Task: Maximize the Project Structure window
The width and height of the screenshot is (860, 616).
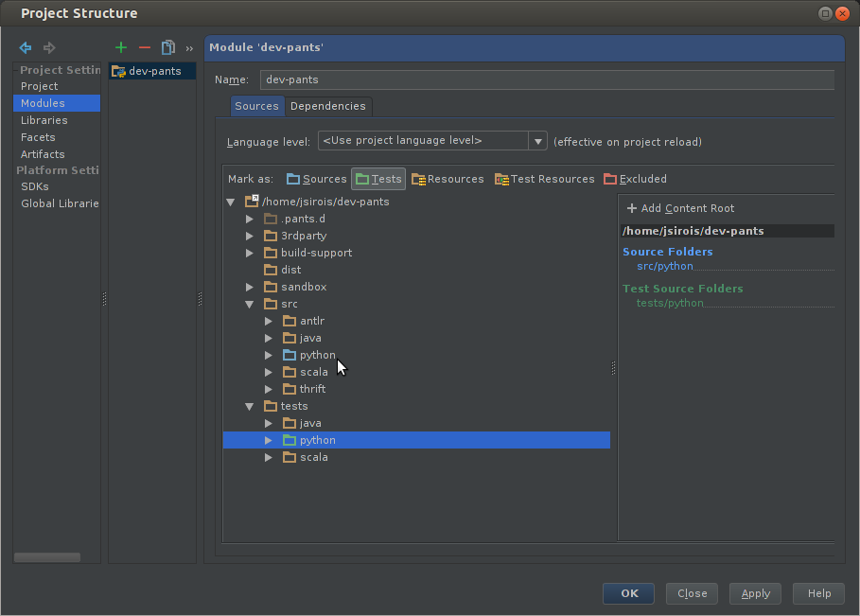Action: tap(825, 13)
